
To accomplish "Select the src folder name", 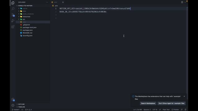I will pos(24,19).
